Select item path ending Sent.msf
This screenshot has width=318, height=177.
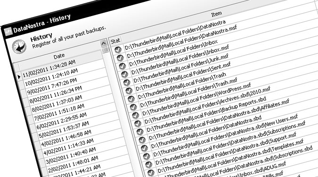tap(183, 77)
